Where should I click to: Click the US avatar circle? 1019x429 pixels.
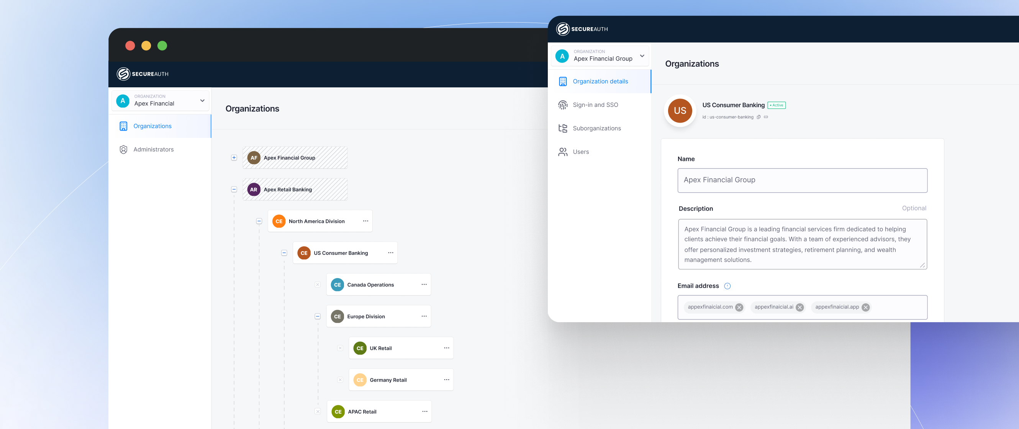click(x=680, y=111)
